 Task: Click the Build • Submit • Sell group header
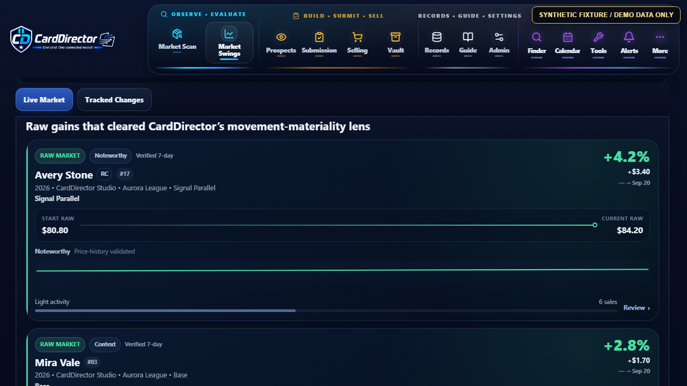pos(339,16)
